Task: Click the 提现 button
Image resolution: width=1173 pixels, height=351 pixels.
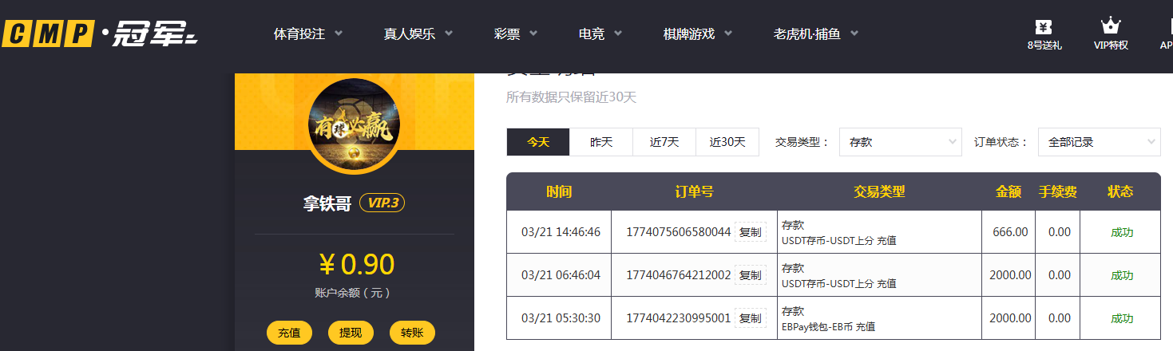Action: tap(350, 333)
